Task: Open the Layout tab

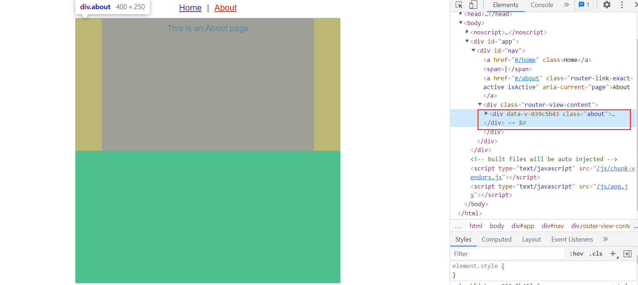Action: coord(531,239)
